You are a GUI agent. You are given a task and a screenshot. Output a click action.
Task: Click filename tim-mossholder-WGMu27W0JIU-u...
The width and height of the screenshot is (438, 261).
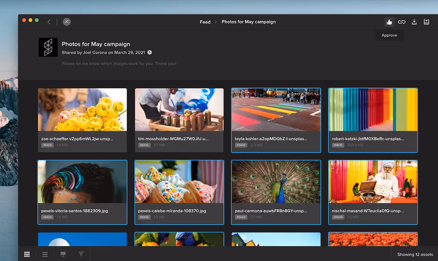pyautogui.click(x=173, y=139)
